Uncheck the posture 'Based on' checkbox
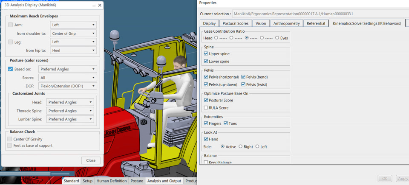 click(x=11, y=69)
